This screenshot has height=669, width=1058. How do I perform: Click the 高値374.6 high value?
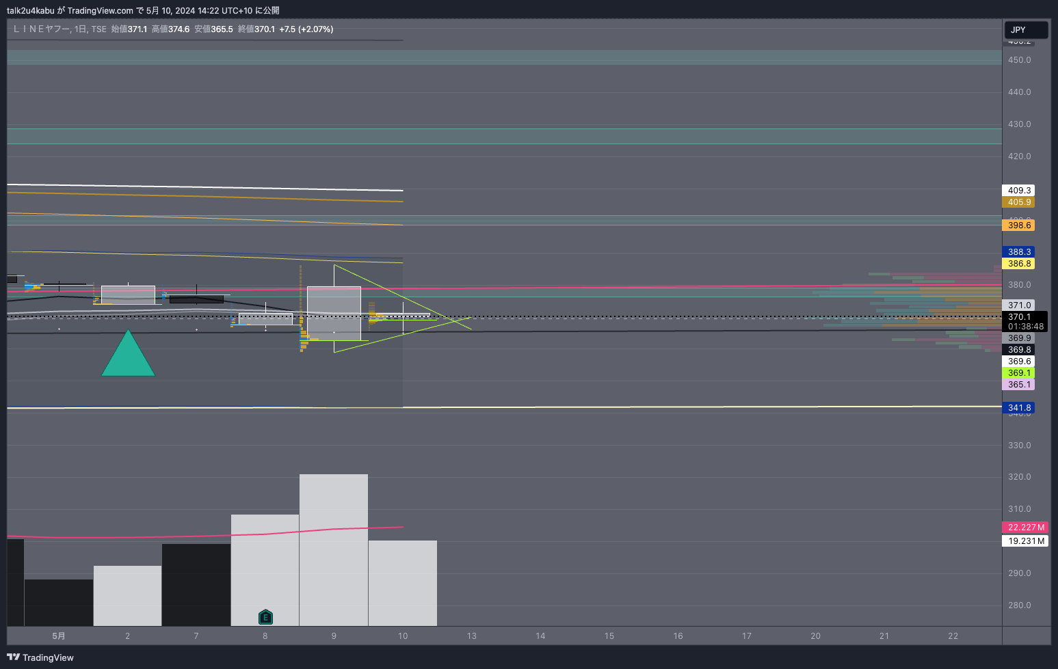(x=171, y=29)
